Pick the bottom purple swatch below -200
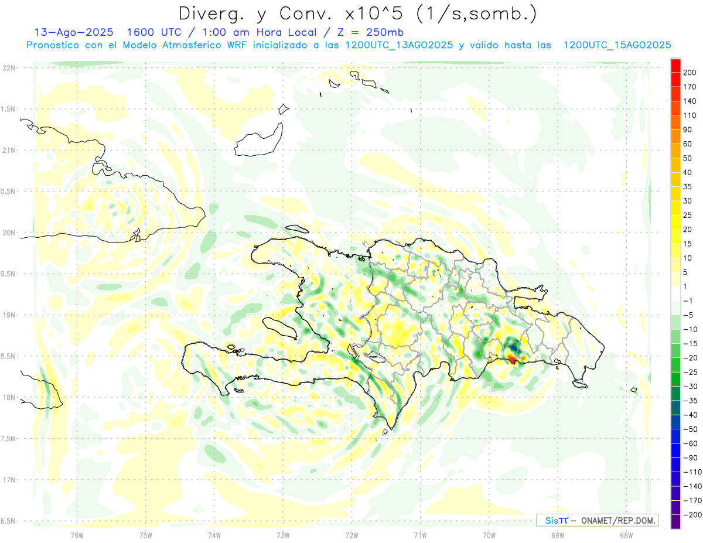This screenshot has height=543, width=703. pyautogui.click(x=675, y=522)
